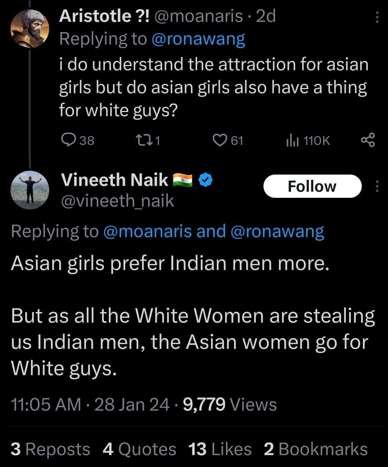Click the blue verified badge
Viewport: 388px width, 467px height.
point(206,180)
